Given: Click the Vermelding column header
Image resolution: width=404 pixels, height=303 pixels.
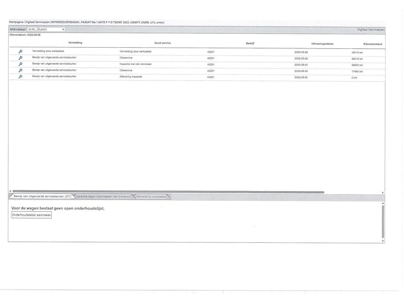Looking at the screenshot, I should click(x=75, y=43).
